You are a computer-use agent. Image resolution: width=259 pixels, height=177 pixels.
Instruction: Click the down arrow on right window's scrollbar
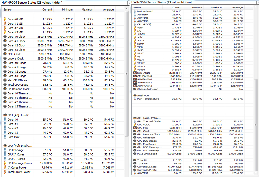tap(255, 173)
